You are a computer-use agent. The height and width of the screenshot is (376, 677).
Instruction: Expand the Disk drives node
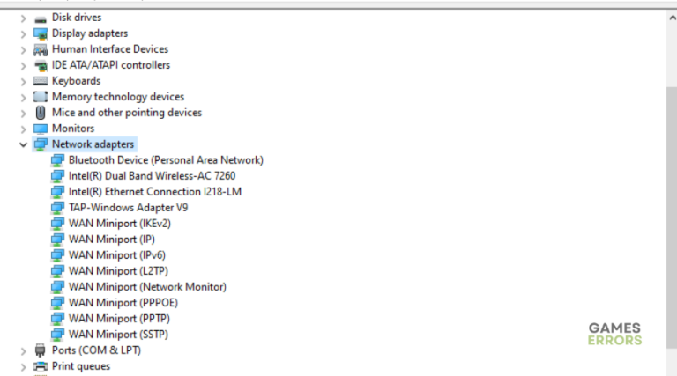pos(23,18)
